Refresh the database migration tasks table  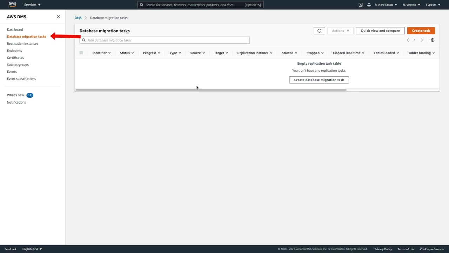point(319,31)
